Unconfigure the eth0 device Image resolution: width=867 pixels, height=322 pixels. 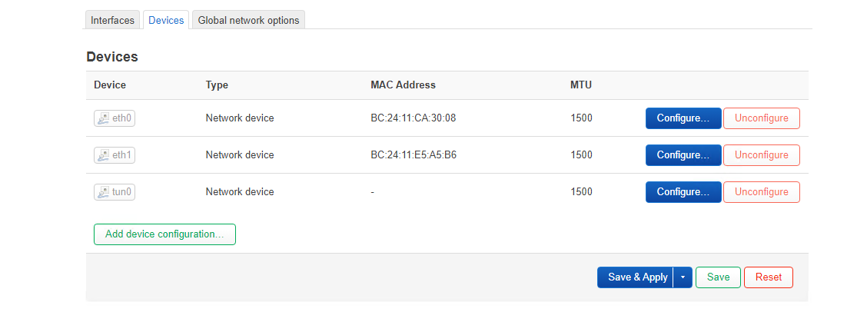[762, 118]
